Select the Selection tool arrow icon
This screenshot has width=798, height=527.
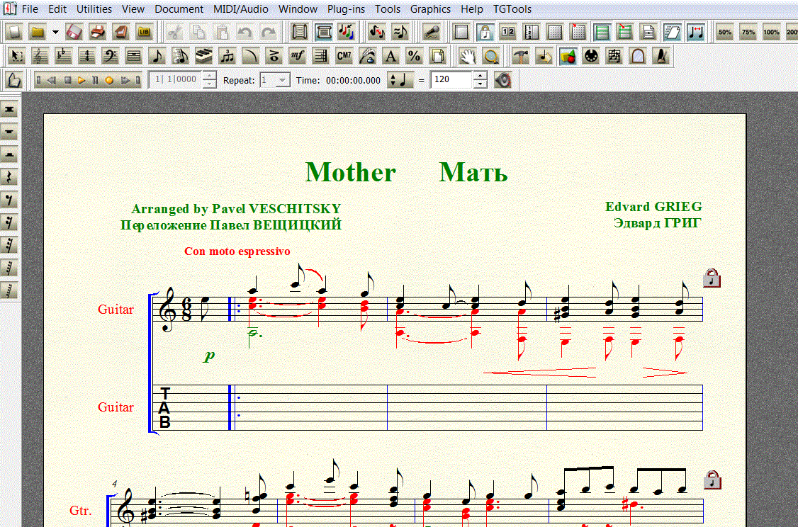point(17,55)
